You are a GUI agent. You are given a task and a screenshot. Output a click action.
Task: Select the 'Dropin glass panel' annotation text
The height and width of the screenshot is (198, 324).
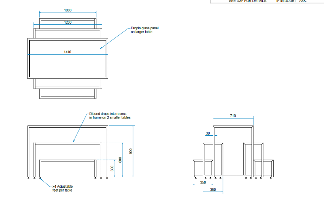pos(144,30)
